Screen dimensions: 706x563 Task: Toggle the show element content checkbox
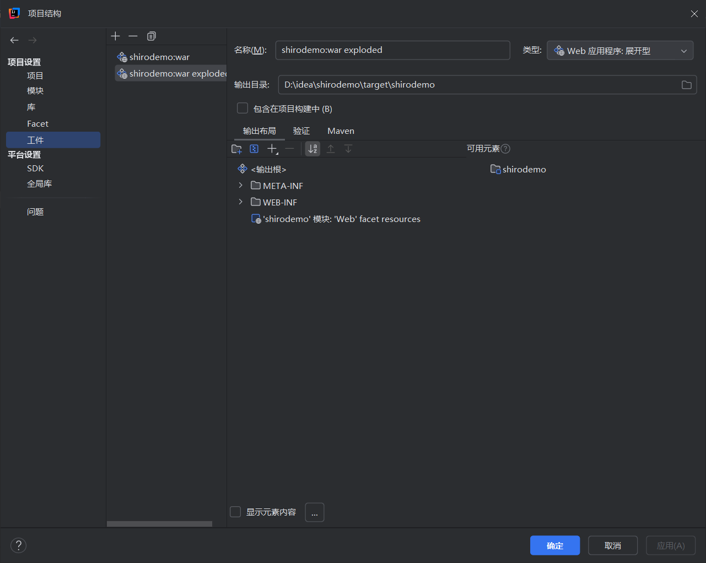(x=236, y=512)
